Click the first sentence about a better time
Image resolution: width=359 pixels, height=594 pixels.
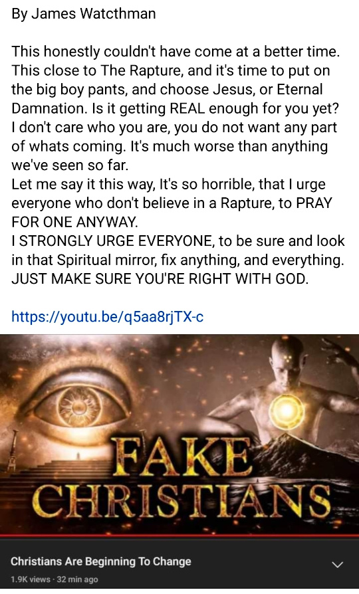tap(176, 52)
